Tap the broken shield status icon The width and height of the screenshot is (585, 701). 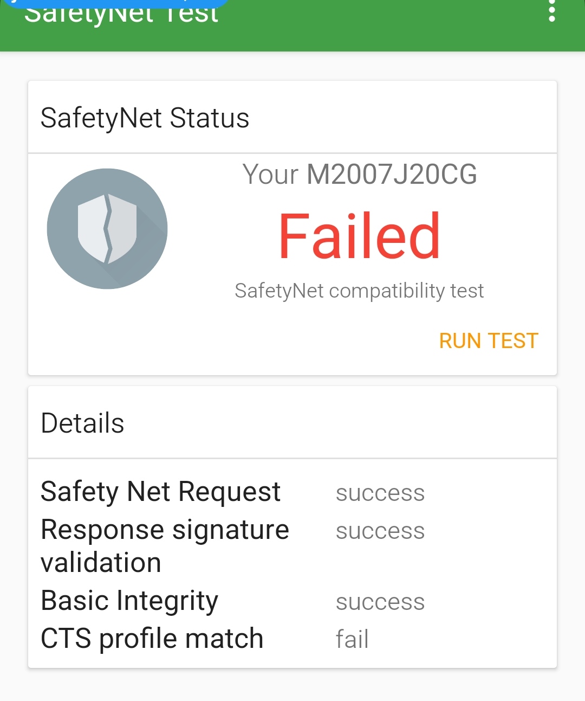107,229
